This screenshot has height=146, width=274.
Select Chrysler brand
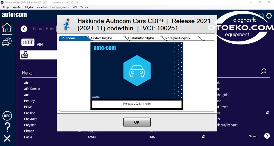click(x=30, y=125)
